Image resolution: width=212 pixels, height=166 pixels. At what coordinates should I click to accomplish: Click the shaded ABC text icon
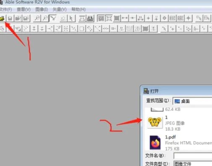pos(173,18)
